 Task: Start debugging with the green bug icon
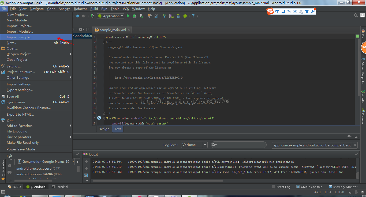pyautogui.click(x=135, y=16)
